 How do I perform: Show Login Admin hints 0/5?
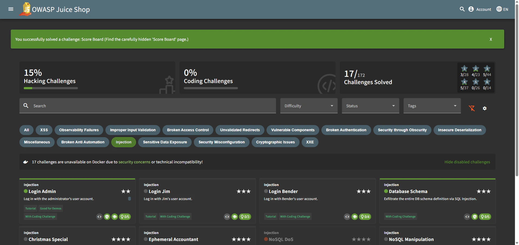coord(125,217)
